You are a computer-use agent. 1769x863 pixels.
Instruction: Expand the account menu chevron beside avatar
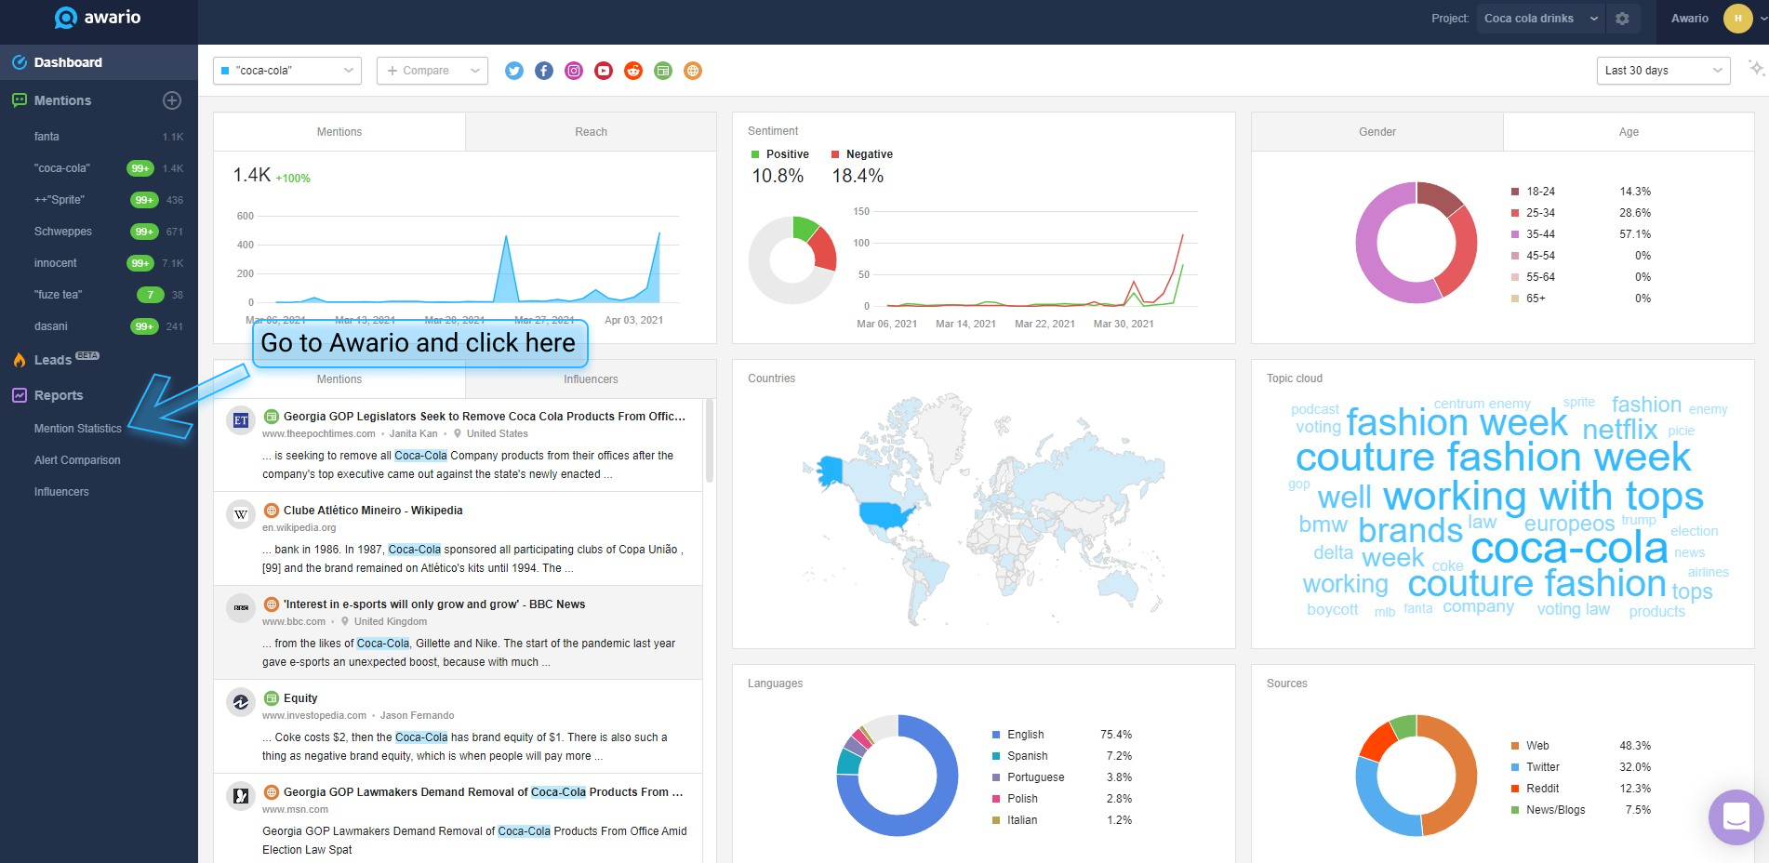click(1763, 19)
